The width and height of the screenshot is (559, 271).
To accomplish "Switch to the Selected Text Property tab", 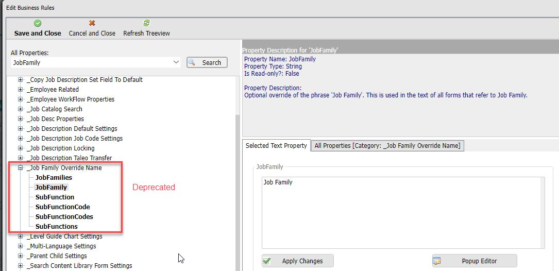I will click(276, 146).
